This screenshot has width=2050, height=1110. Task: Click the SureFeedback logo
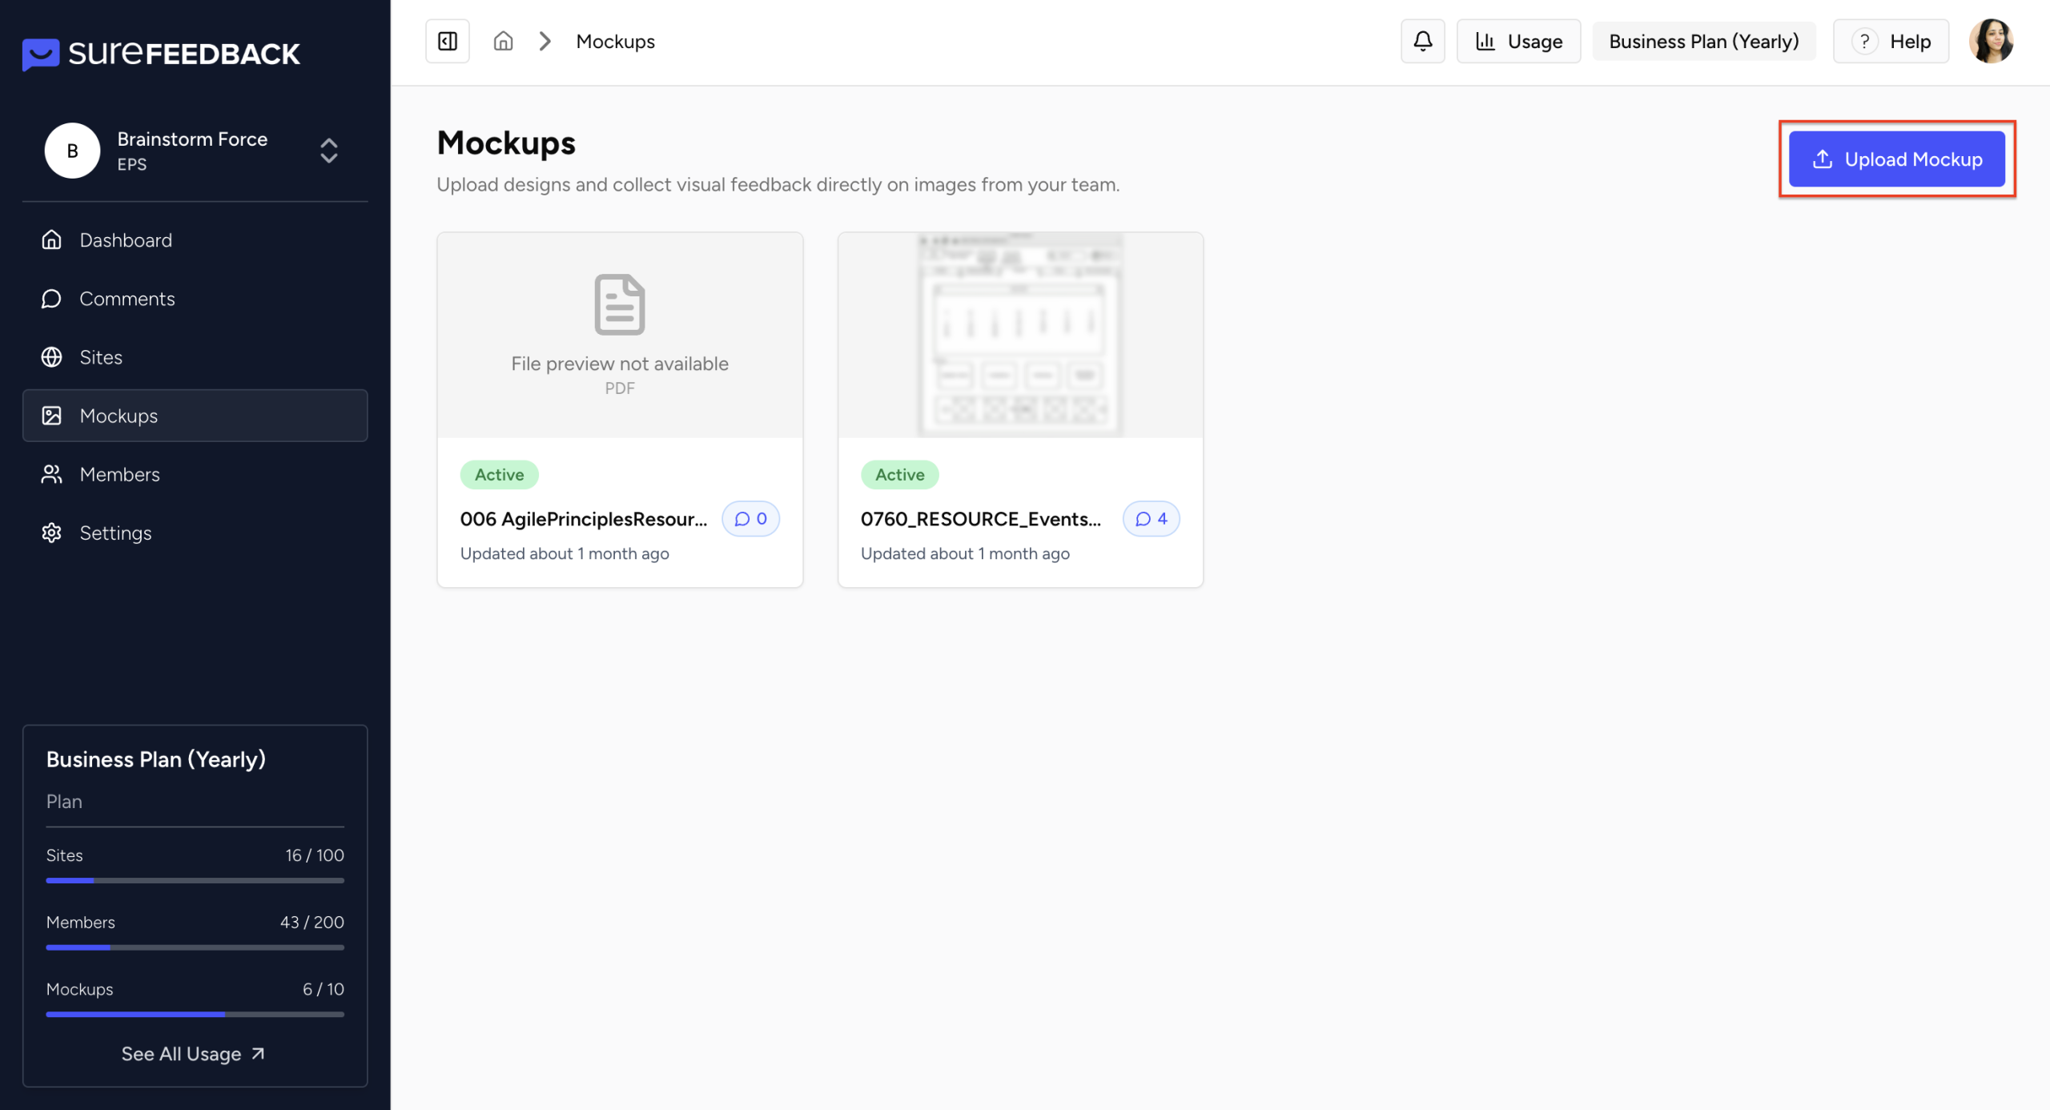pyautogui.click(x=161, y=54)
